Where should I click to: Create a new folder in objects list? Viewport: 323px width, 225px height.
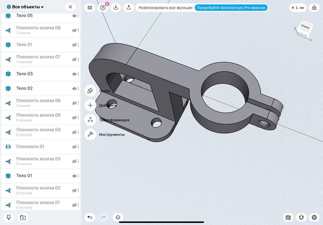point(23,217)
